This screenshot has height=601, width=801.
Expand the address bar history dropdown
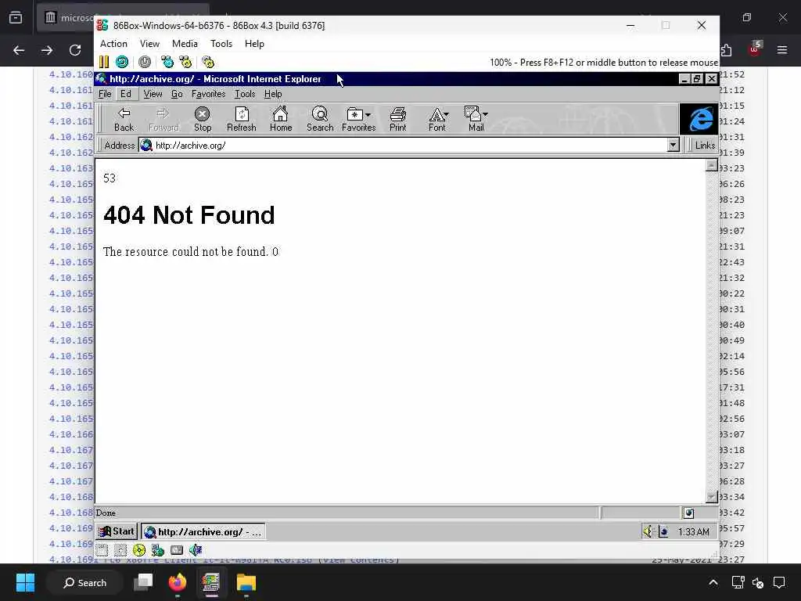point(673,145)
